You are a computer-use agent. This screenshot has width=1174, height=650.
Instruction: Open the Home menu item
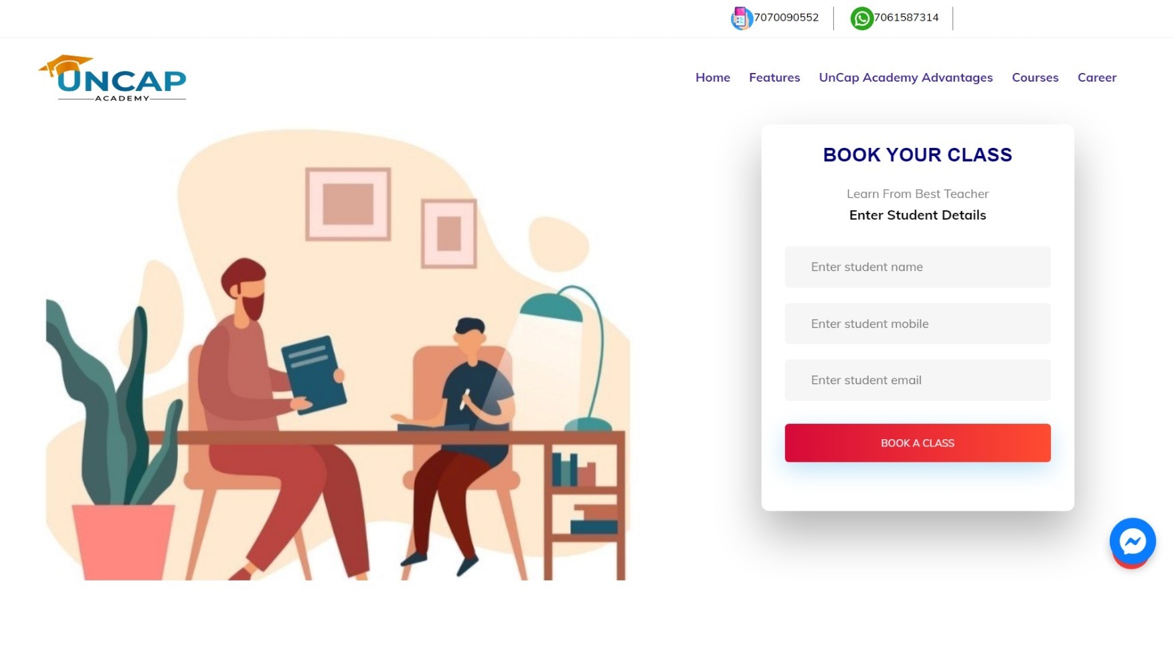[712, 78]
